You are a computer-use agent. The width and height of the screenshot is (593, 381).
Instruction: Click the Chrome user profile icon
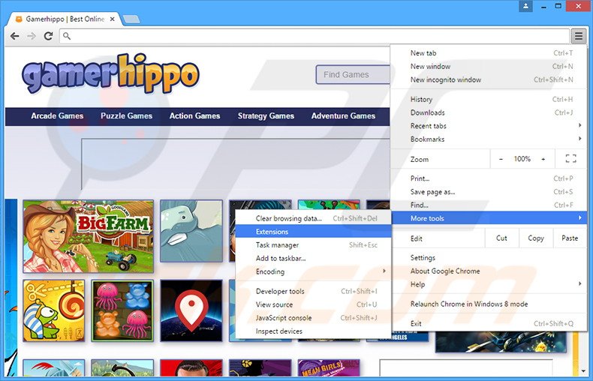(525, 6)
